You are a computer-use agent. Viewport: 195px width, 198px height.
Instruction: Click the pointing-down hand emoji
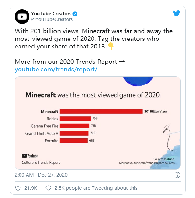[x=110, y=47]
